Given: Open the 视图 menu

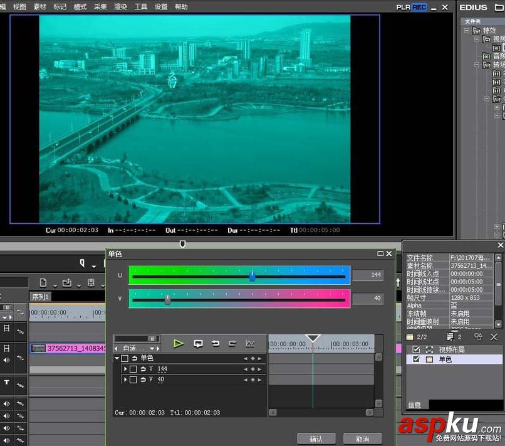Looking at the screenshot, I should click(19, 7).
